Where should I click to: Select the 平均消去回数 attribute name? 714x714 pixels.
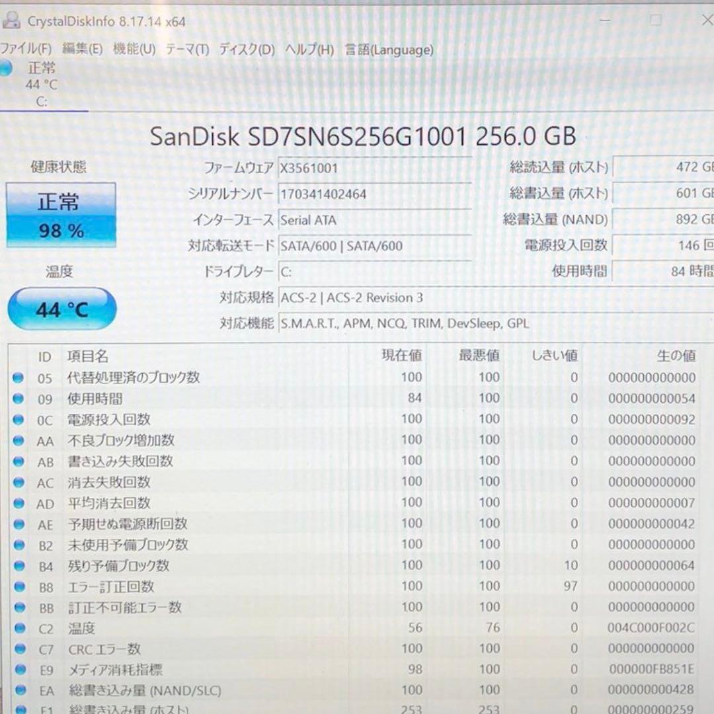coord(109,503)
